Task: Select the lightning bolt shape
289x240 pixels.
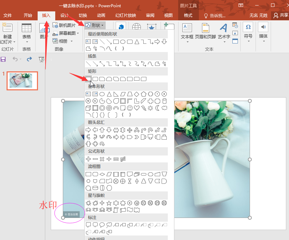Action: (144, 108)
